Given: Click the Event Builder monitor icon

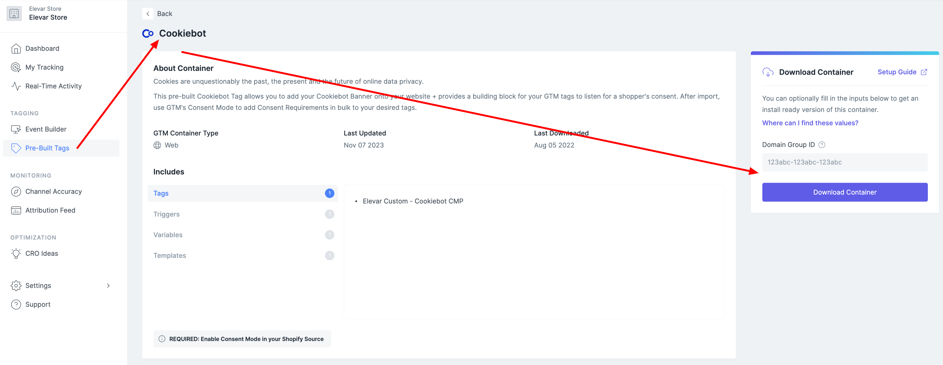Looking at the screenshot, I should tap(16, 129).
